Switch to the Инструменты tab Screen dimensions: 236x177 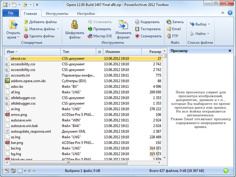57,14
